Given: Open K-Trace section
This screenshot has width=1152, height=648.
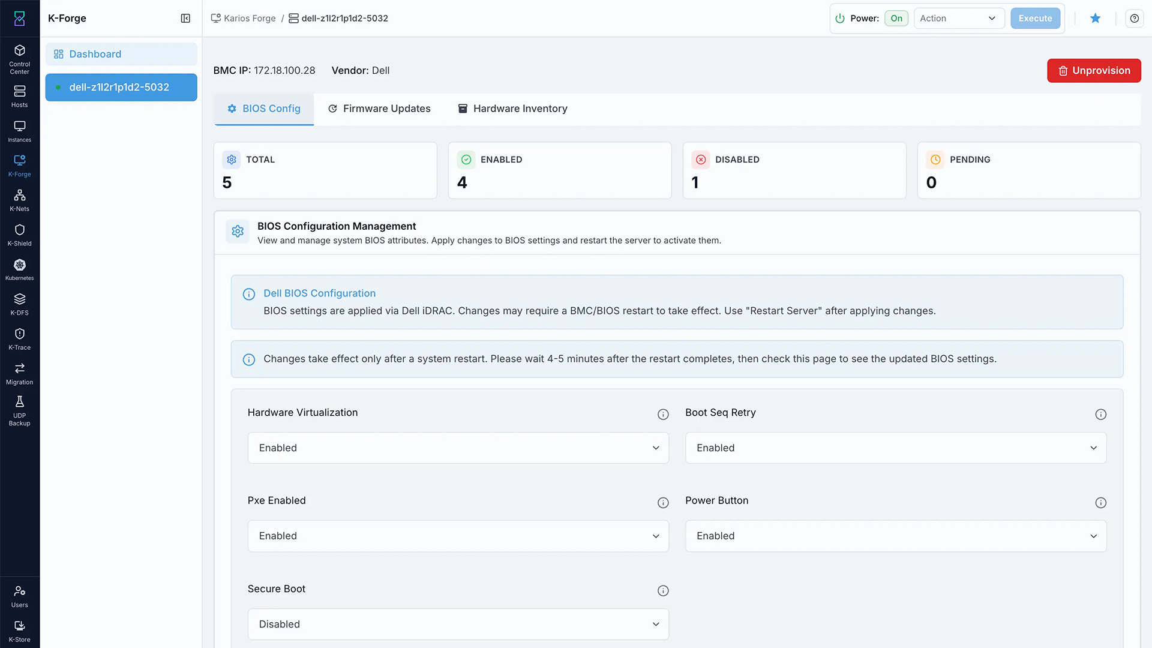Looking at the screenshot, I should click(20, 340).
